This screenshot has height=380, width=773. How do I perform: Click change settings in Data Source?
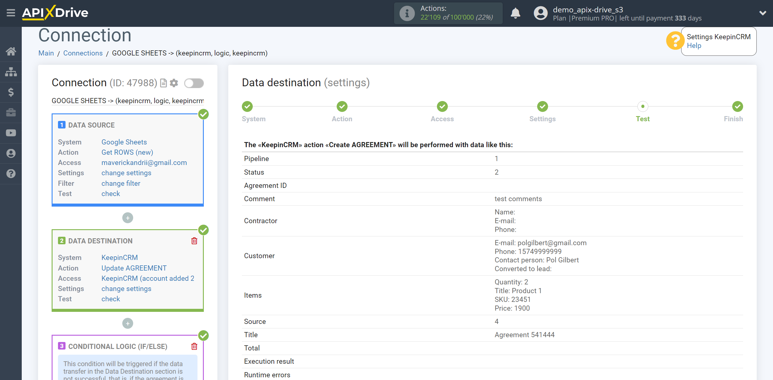(126, 173)
